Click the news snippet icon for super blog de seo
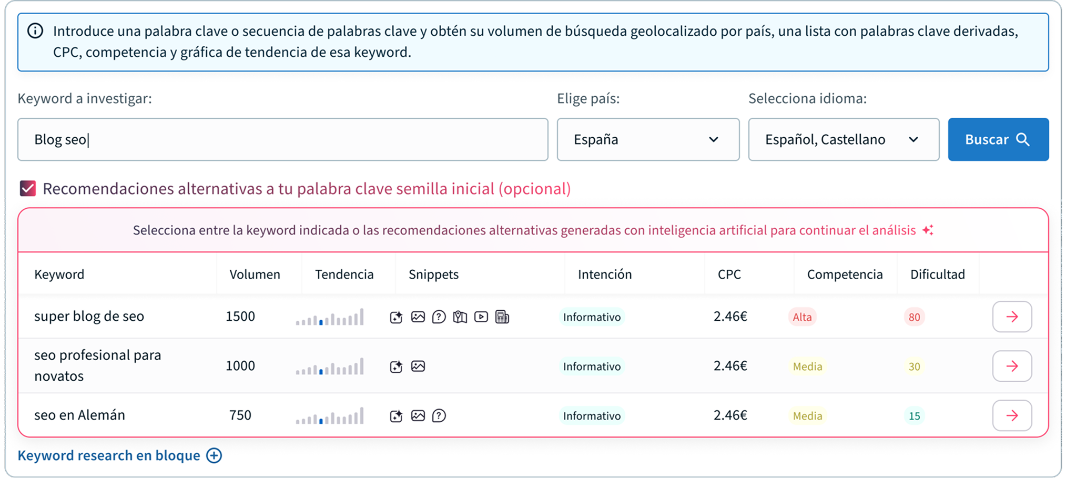The height and width of the screenshot is (478, 1066). coord(502,317)
